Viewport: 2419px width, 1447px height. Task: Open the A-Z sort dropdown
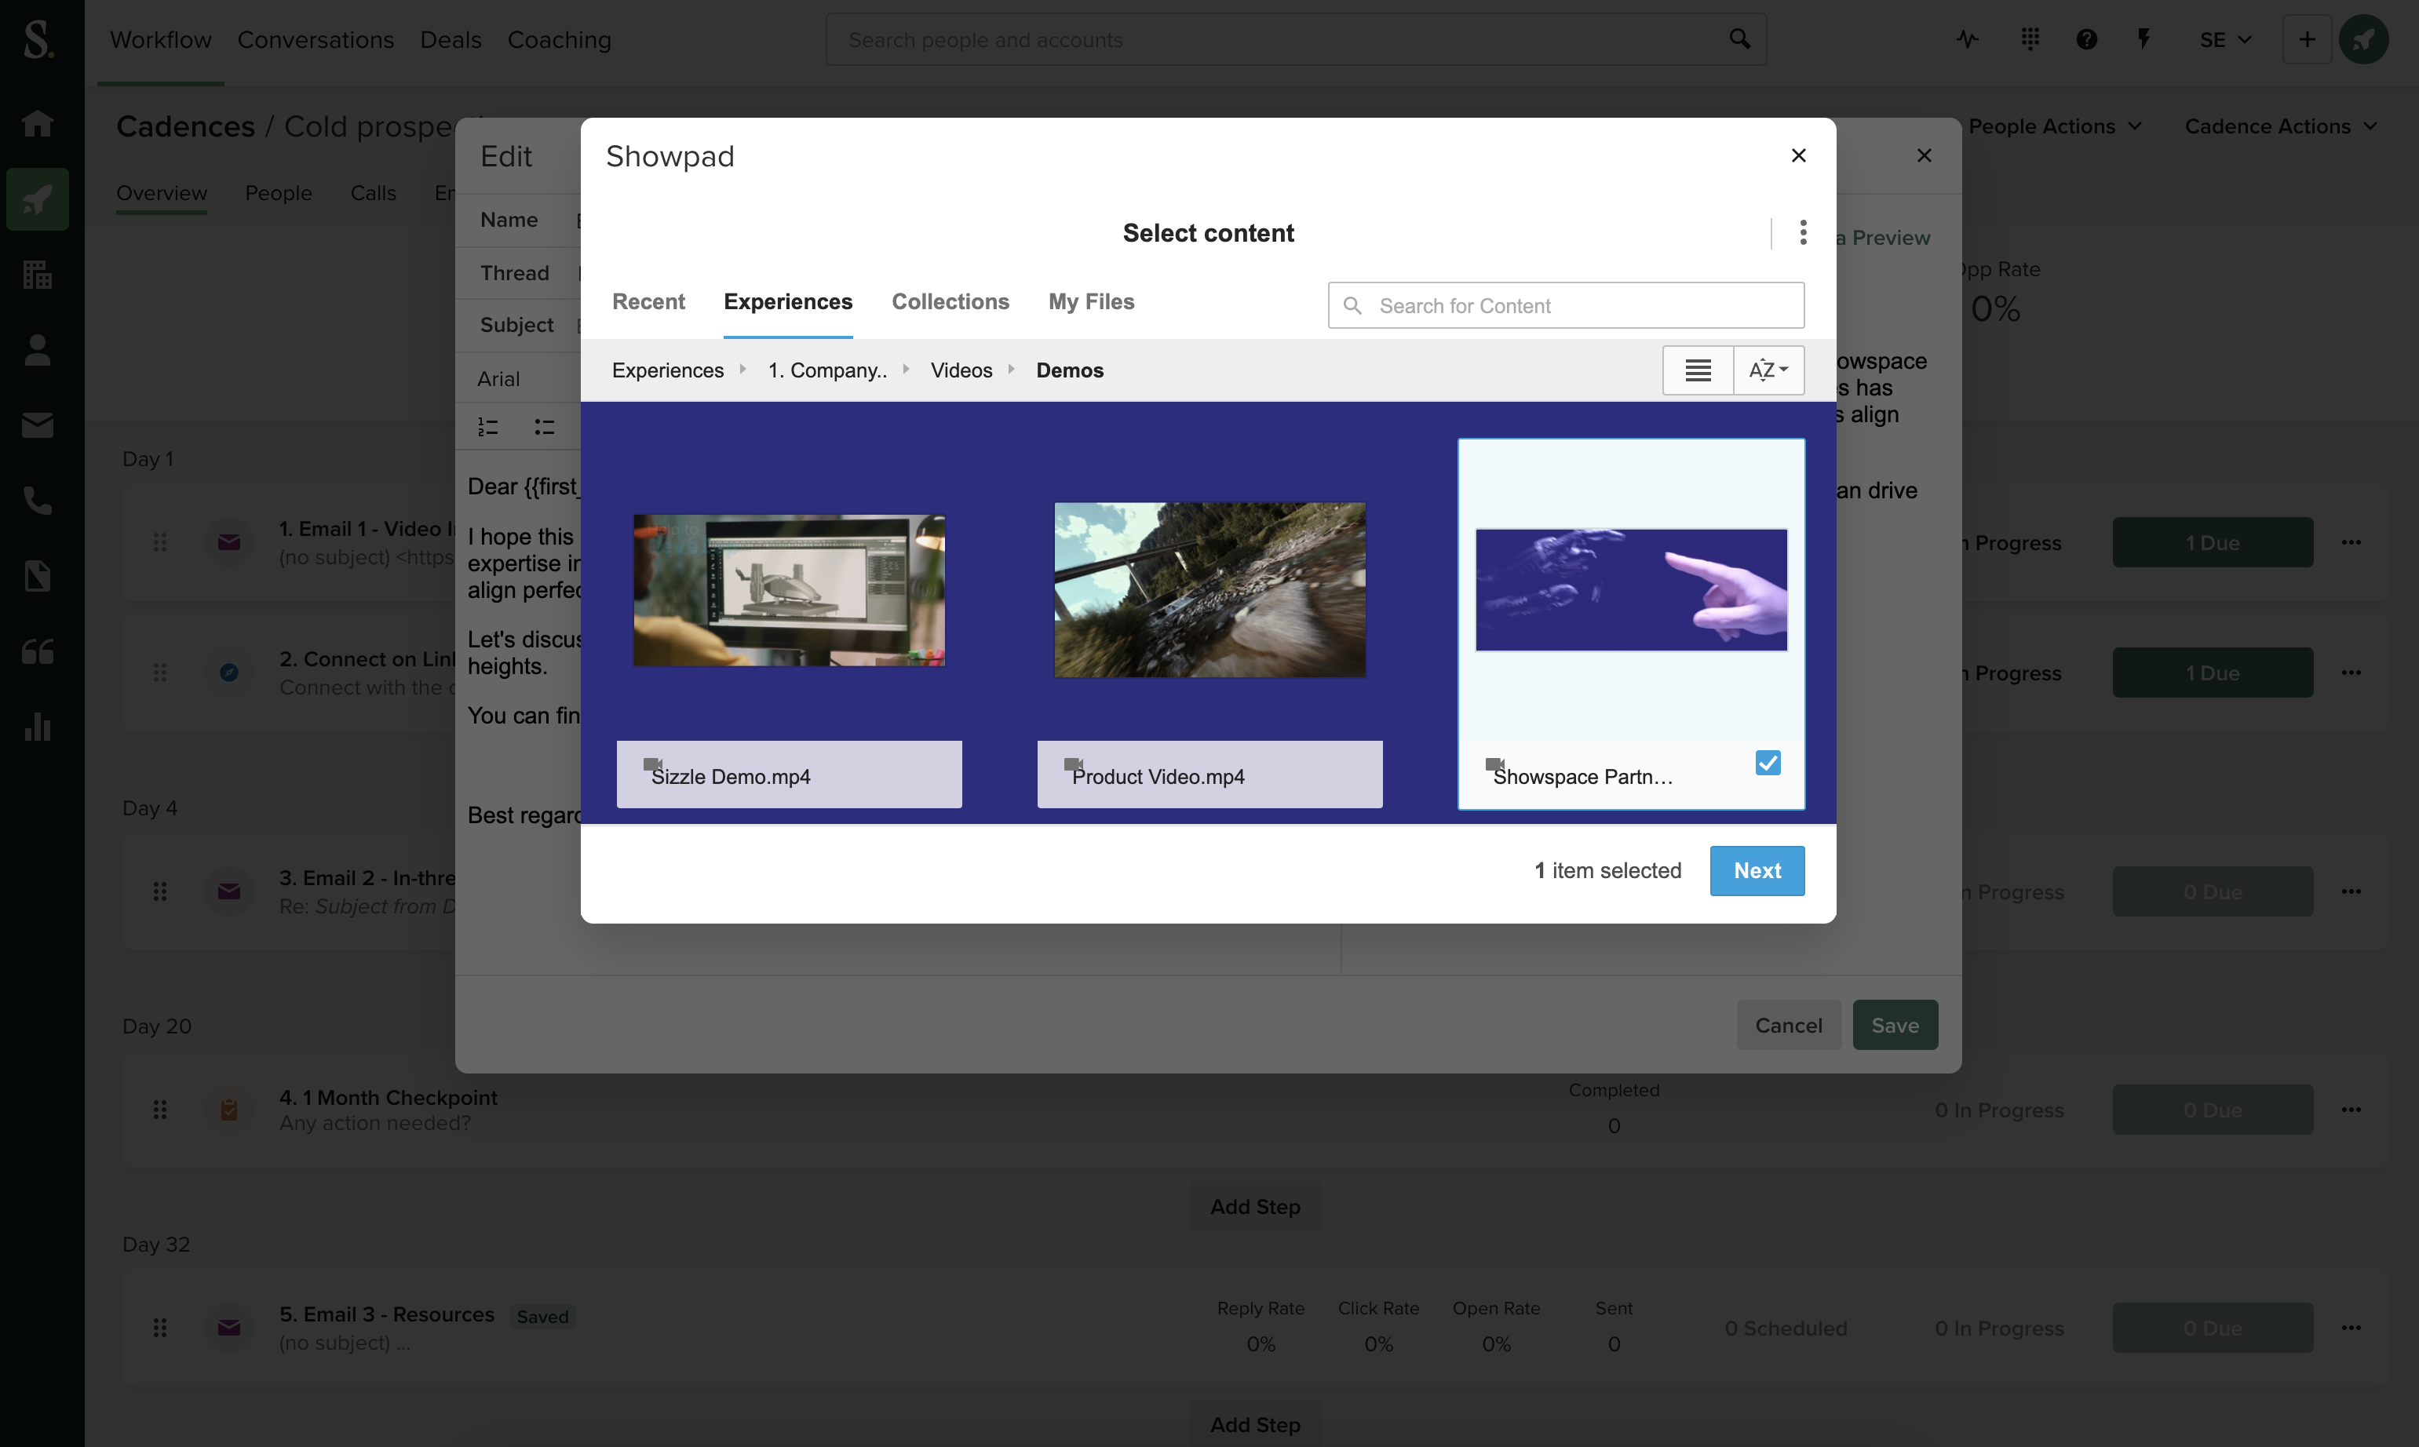coord(1768,370)
